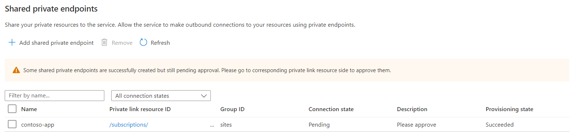The image size is (573, 136).
Task: Sort by the Name column header
Action: [29, 109]
